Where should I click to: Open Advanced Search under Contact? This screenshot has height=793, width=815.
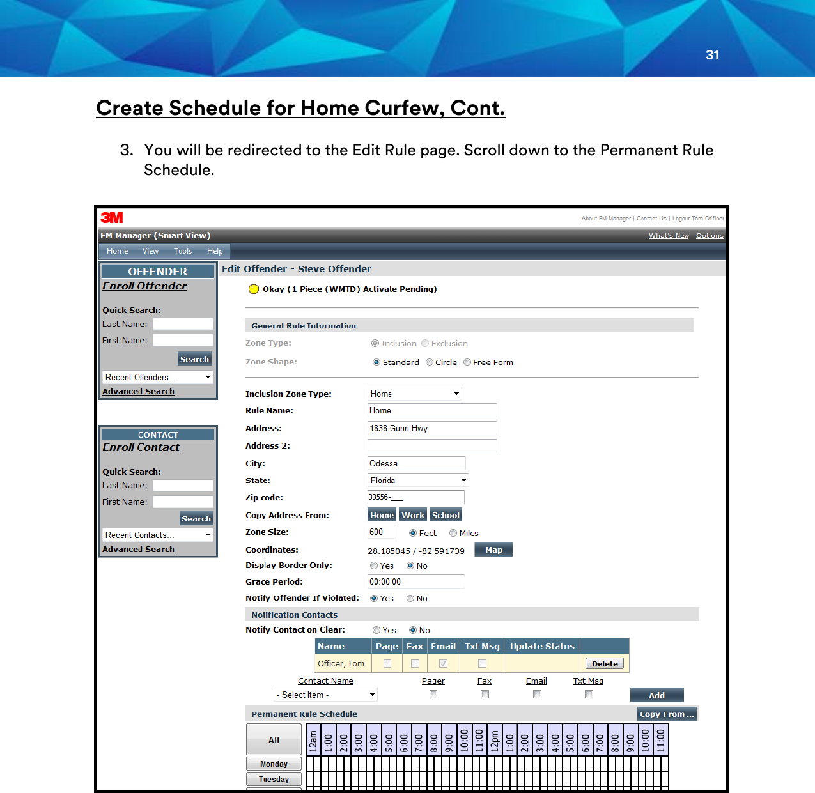138,549
